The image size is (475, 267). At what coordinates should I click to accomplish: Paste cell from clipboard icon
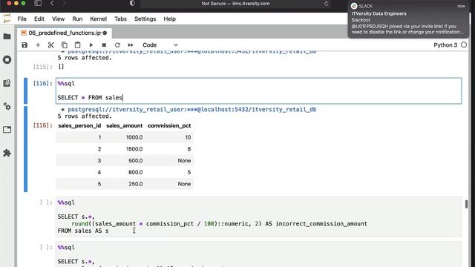[x=77, y=45]
